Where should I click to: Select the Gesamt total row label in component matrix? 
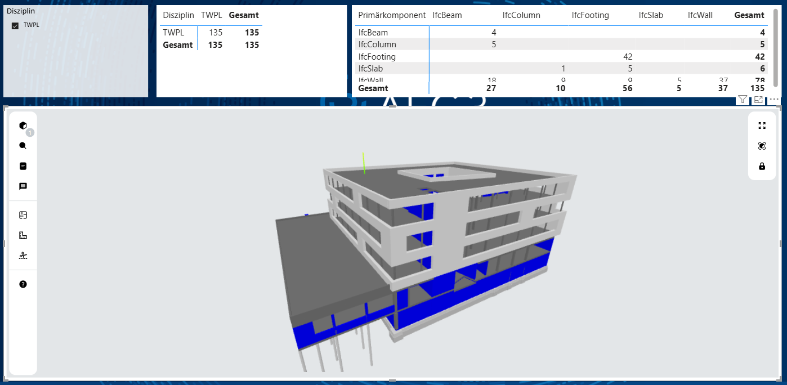[x=373, y=88]
